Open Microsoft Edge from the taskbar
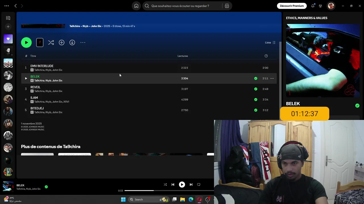Viewport: 364px width, 204px height. [191, 199]
